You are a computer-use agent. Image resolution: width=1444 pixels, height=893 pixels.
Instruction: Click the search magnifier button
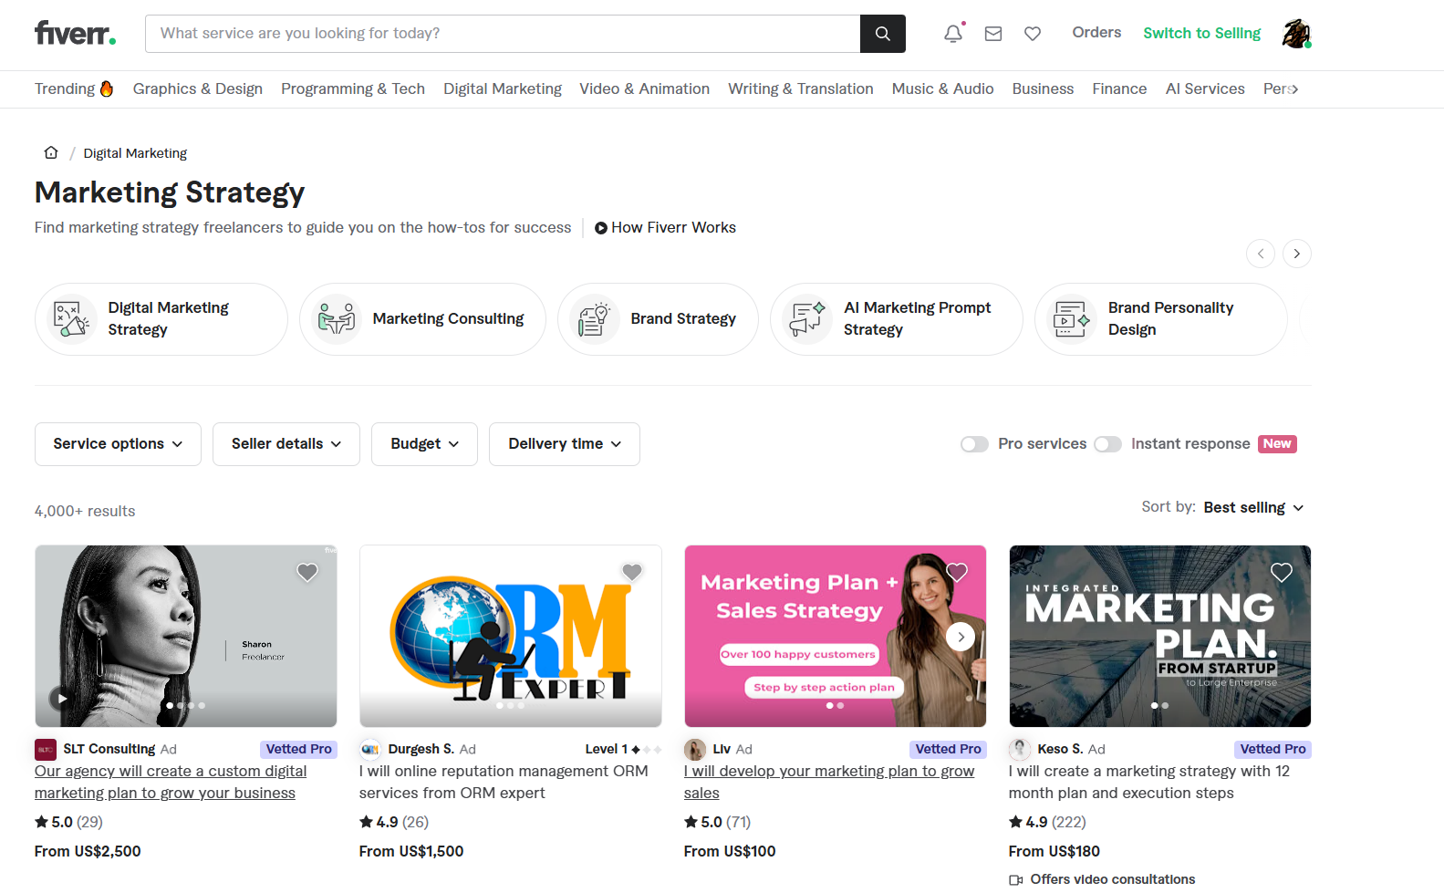tap(882, 34)
